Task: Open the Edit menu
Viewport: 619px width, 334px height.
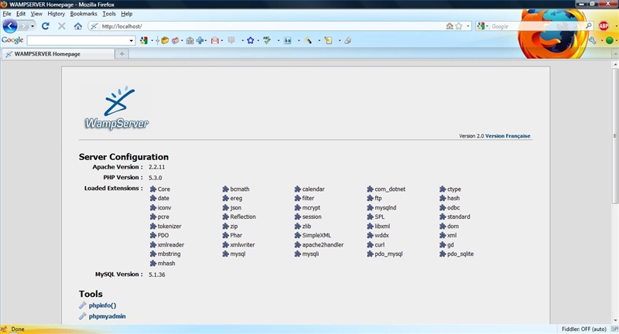Action: point(21,13)
